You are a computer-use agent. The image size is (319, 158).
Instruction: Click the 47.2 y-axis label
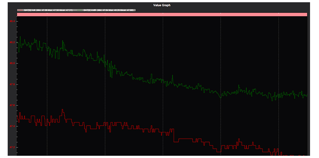pyautogui.click(x=12, y=147)
